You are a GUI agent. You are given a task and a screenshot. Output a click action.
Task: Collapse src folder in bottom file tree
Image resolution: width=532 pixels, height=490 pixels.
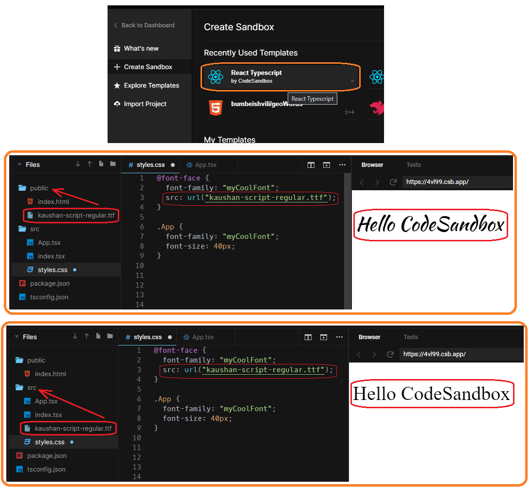(x=26, y=388)
